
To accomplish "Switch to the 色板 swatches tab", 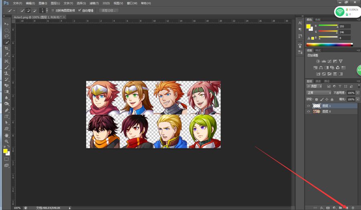I will click(x=318, y=20).
